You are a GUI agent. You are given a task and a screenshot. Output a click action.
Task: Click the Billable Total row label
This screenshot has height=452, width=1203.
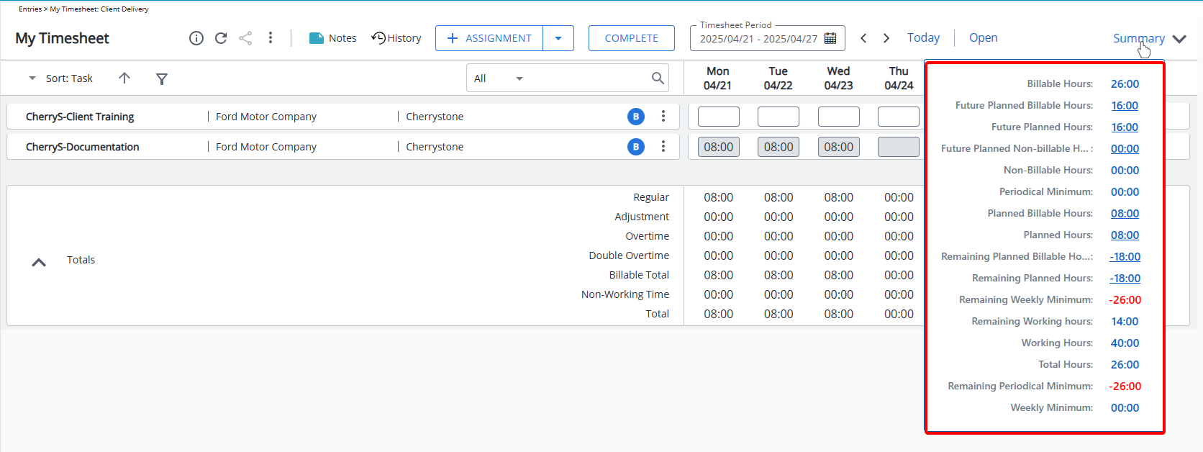click(x=639, y=275)
